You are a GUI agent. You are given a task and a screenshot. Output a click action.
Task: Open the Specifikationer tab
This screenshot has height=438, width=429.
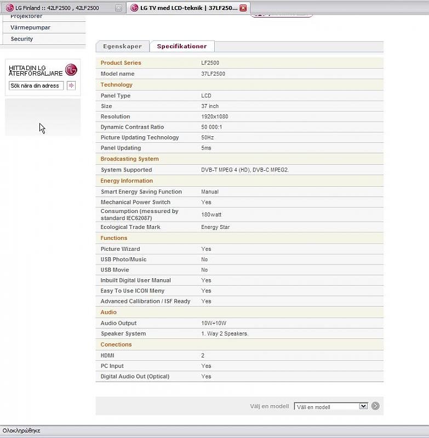(x=182, y=47)
